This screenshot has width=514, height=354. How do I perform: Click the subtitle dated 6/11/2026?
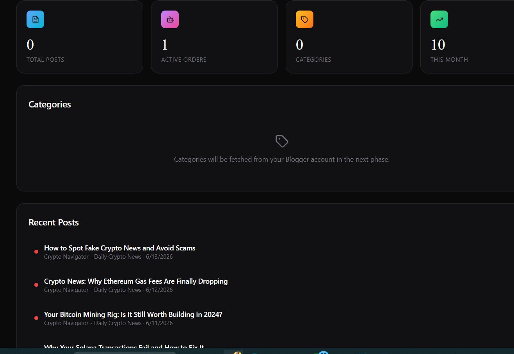[108, 323]
